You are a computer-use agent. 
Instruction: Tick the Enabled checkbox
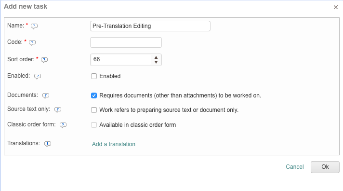click(x=94, y=76)
